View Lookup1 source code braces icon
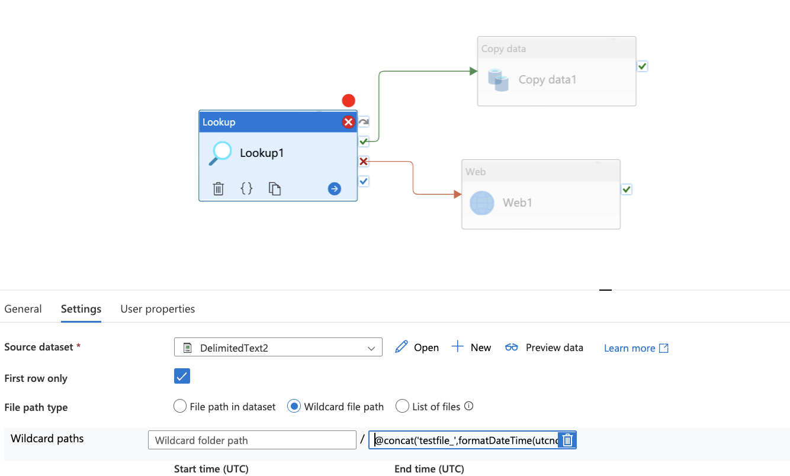 pyautogui.click(x=246, y=189)
